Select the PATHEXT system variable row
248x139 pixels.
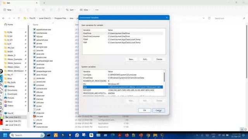123,90
